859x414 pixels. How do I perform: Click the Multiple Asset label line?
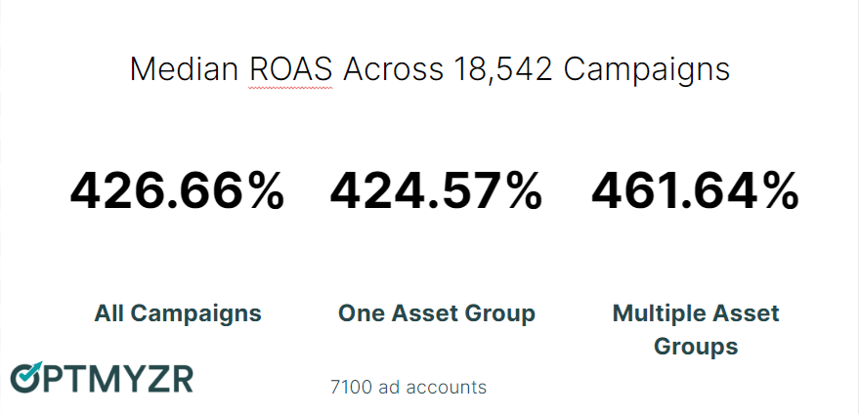pyautogui.click(x=695, y=313)
